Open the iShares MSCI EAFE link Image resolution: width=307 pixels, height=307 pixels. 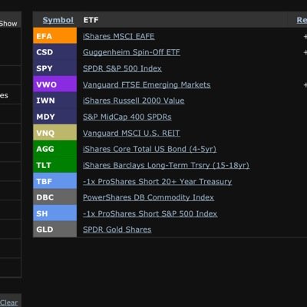click(119, 36)
